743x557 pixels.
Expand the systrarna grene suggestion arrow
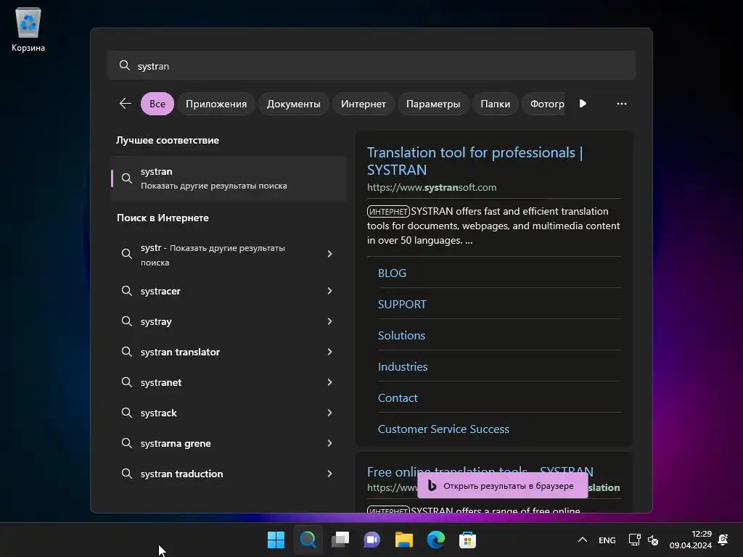[x=329, y=443]
